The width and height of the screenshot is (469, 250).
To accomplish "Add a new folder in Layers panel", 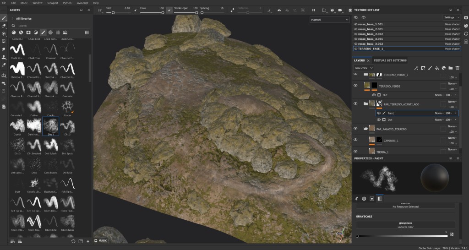I will (450, 68).
